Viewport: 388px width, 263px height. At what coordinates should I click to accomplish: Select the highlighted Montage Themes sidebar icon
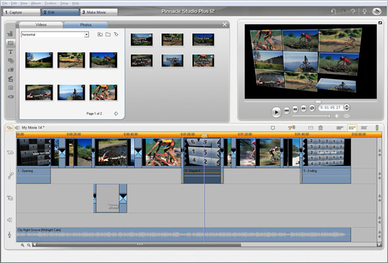pos(11,43)
